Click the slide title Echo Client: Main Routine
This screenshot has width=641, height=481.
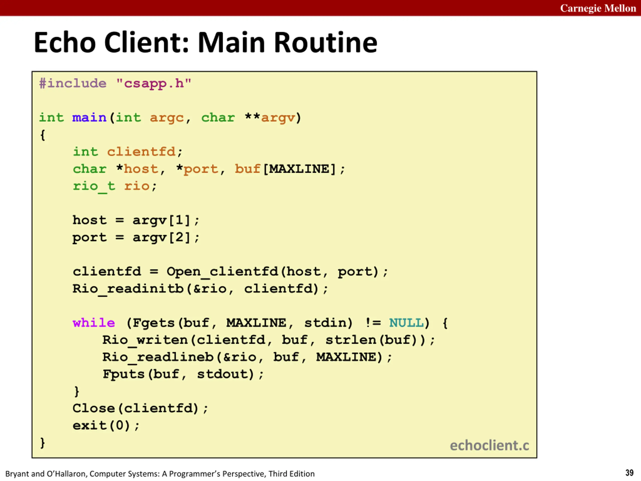[x=206, y=43]
